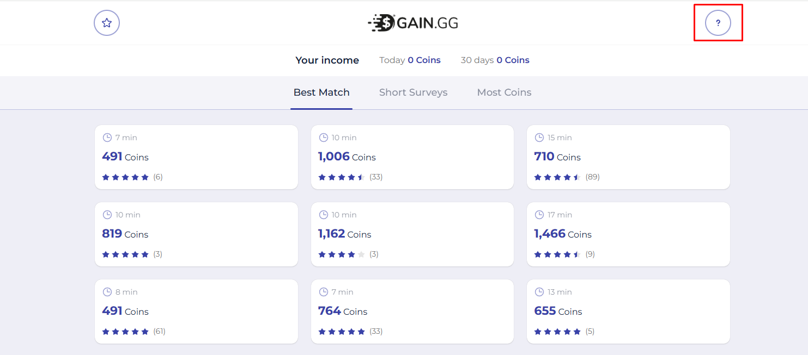Click the clock icon on the 15 min card
Viewport: 808px width, 355px height.
pos(539,138)
